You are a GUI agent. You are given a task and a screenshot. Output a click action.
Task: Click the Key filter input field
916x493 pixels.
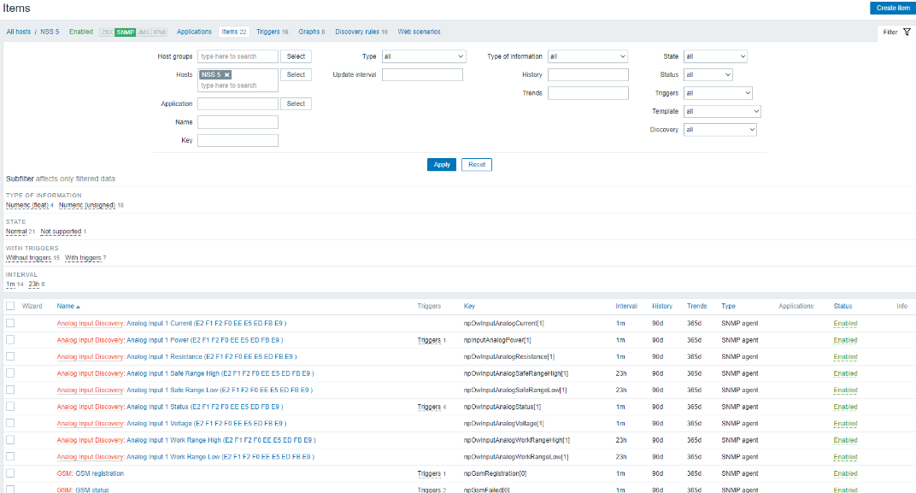coord(238,140)
